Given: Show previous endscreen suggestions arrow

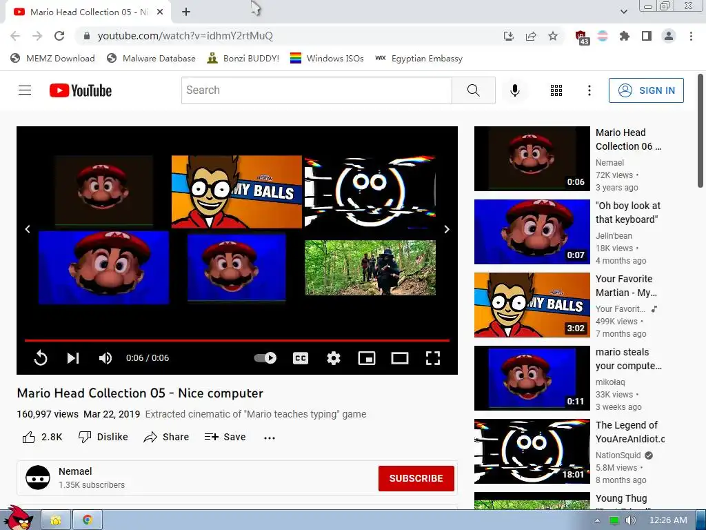Looking at the screenshot, I should pos(28,229).
